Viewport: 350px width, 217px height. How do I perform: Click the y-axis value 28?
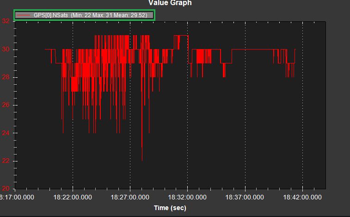point(6,77)
